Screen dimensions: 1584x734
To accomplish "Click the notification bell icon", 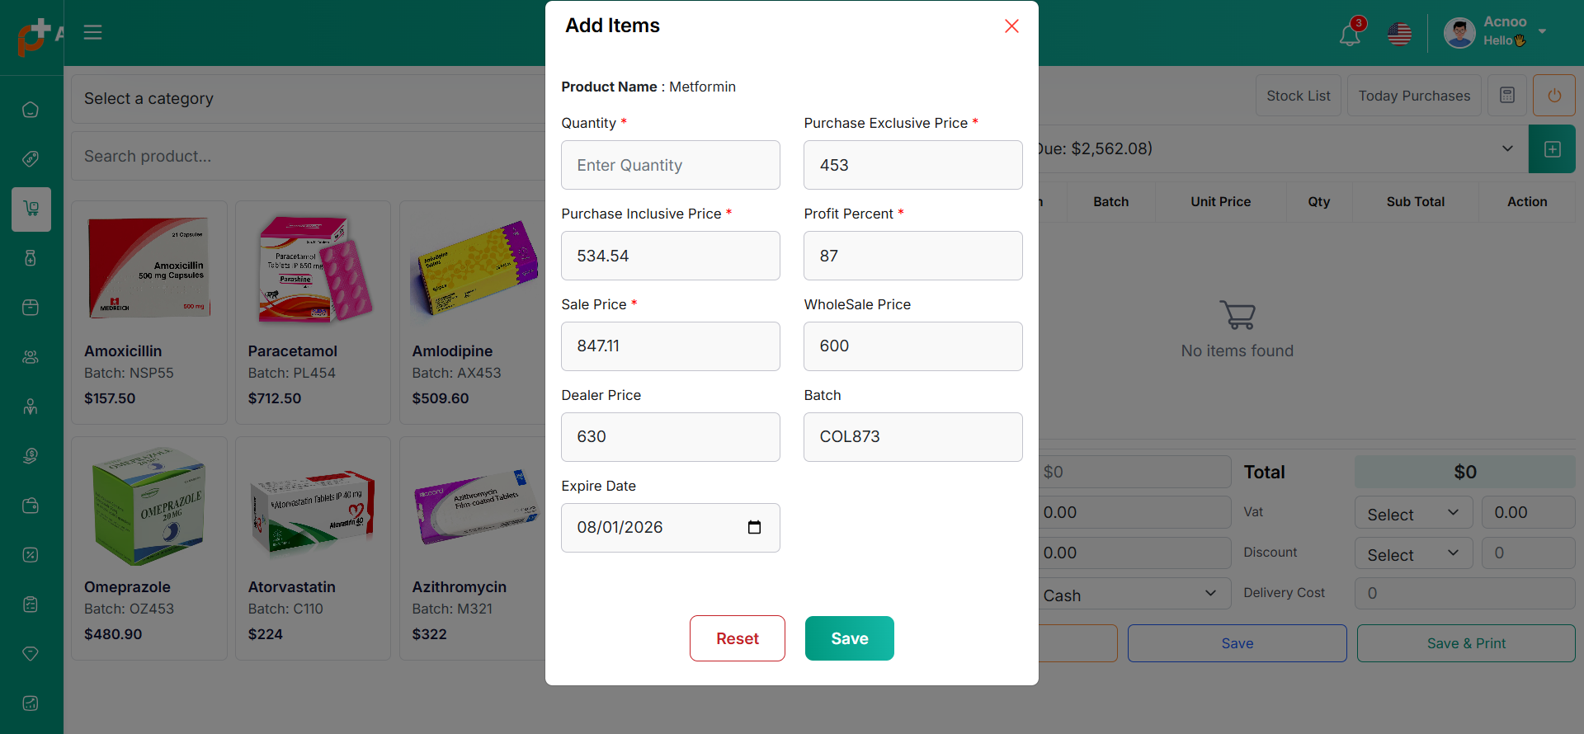I will 1350,35.
